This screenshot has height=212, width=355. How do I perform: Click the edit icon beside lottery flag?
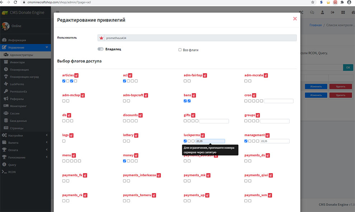[136, 135]
